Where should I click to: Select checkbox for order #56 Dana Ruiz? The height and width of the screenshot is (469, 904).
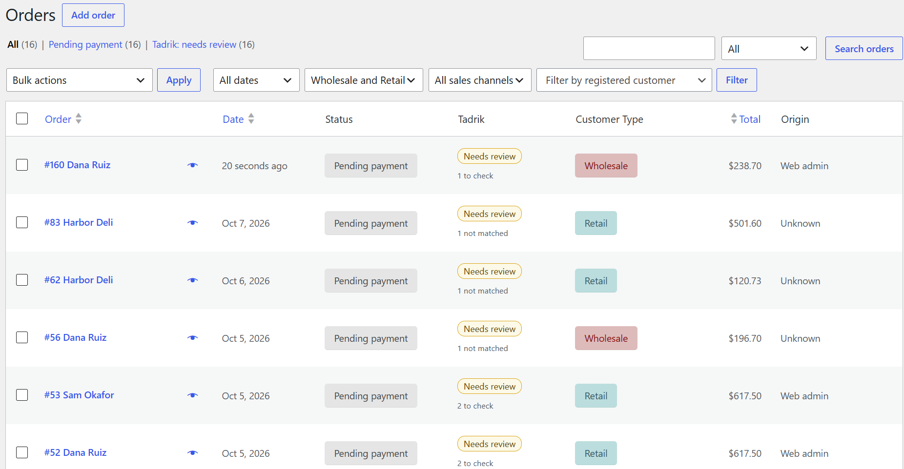22,337
